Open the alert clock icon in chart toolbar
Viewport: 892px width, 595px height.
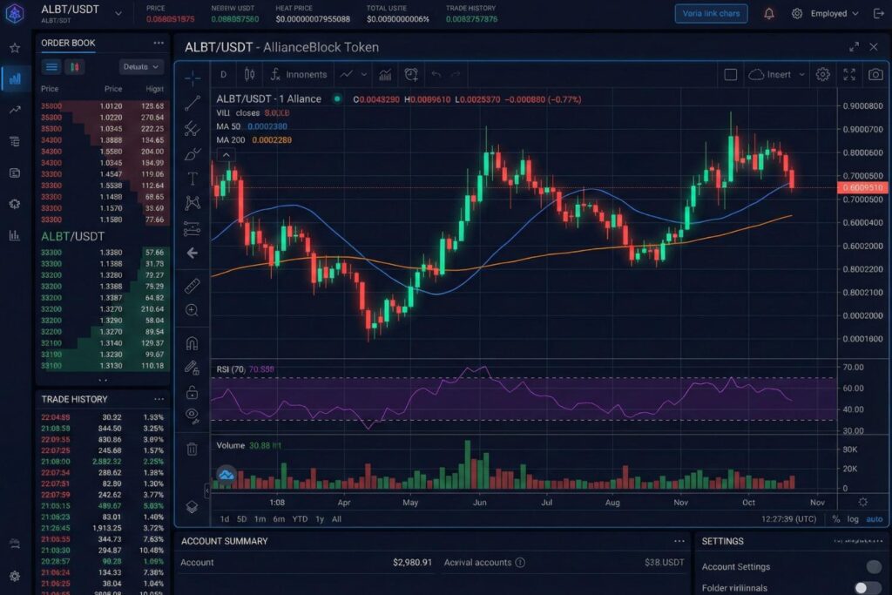point(411,75)
